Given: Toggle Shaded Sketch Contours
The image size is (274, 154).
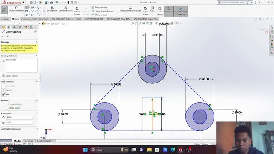Looking at the screenshot, I should 181,11.
